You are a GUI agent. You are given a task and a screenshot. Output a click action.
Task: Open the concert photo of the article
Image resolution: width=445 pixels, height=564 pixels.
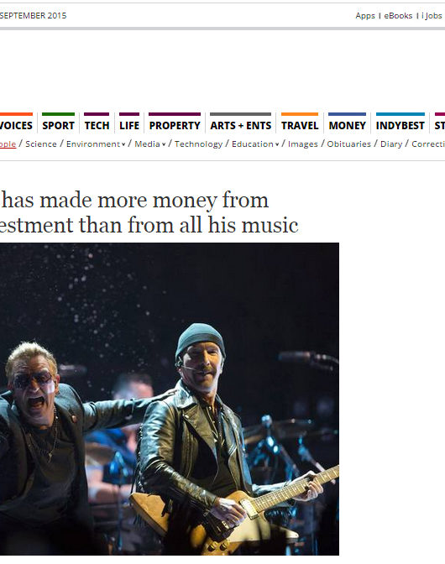(170, 399)
